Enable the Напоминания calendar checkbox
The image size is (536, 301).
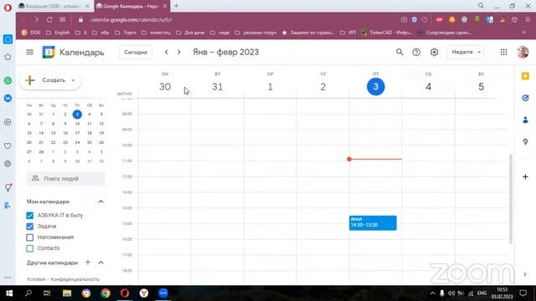[x=30, y=237]
